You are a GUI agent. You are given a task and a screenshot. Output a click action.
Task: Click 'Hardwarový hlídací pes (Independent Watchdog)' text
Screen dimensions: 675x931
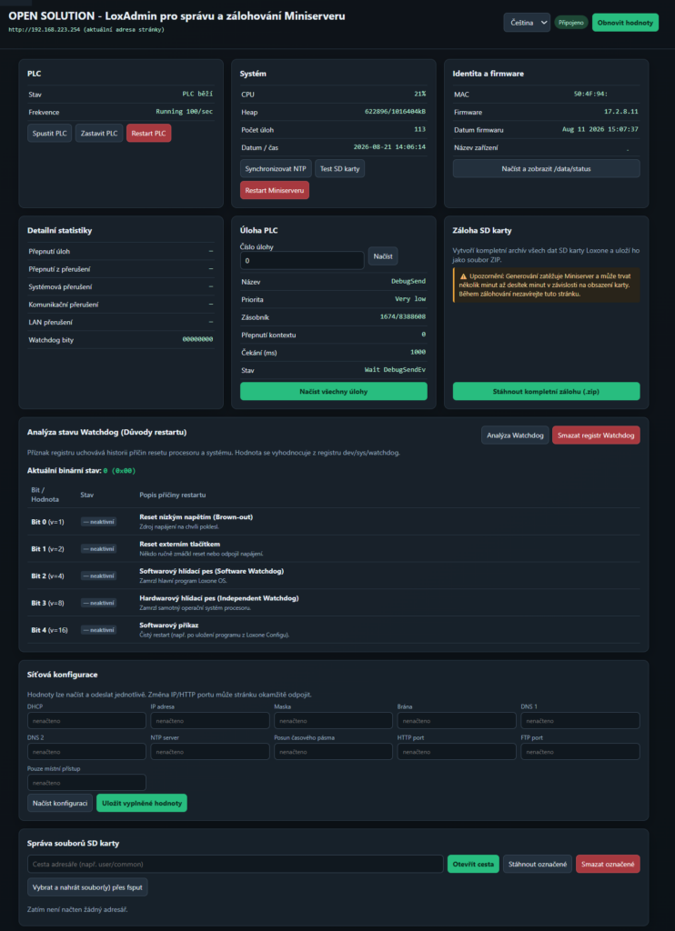coord(218,598)
